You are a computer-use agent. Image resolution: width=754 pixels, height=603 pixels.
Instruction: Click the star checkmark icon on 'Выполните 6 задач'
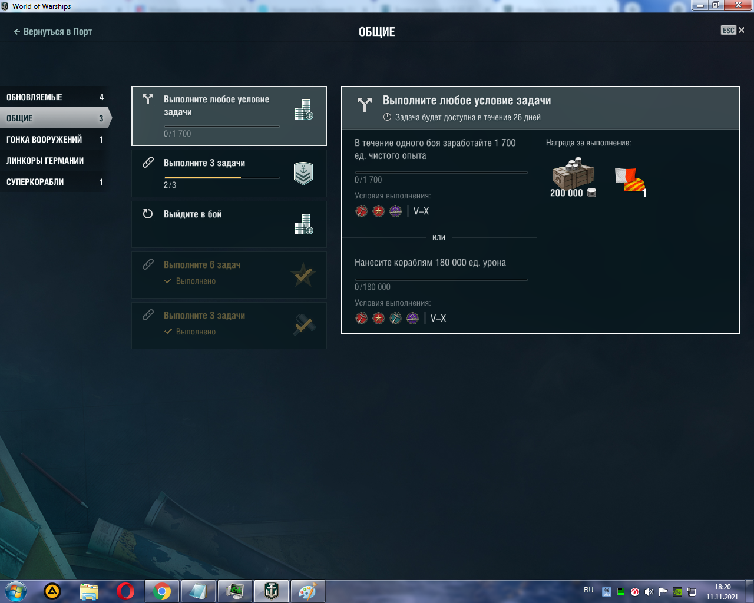tap(303, 274)
